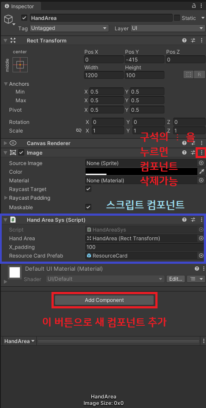
Task: Toggle Rect Transform raw edit mode R
Action: pyautogui.click(x=200, y=74)
